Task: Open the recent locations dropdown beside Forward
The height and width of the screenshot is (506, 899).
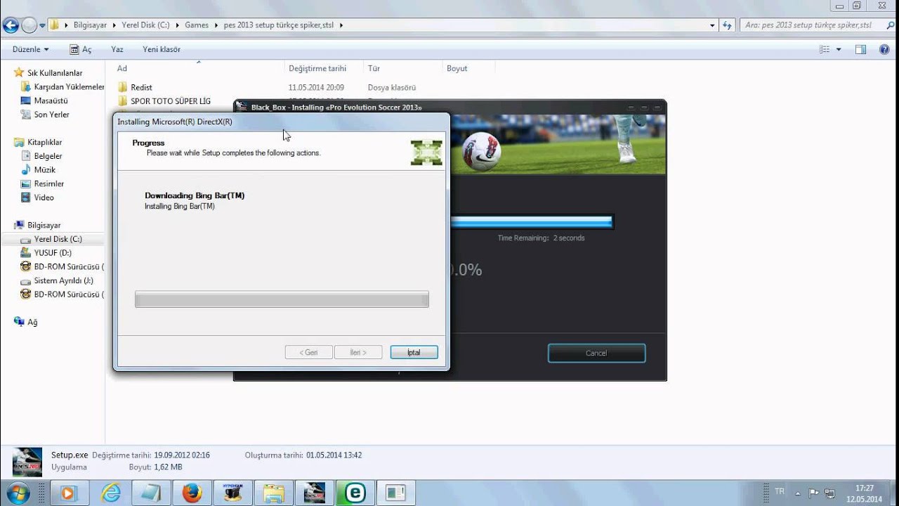Action: [x=43, y=25]
